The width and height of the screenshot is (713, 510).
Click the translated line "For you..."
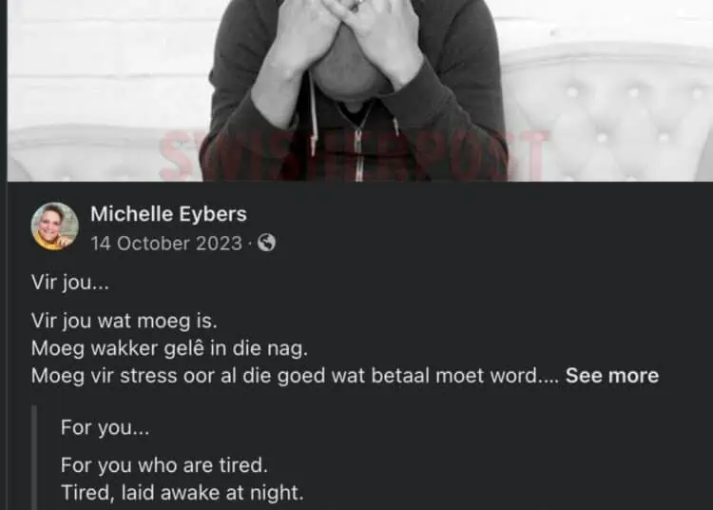click(105, 427)
